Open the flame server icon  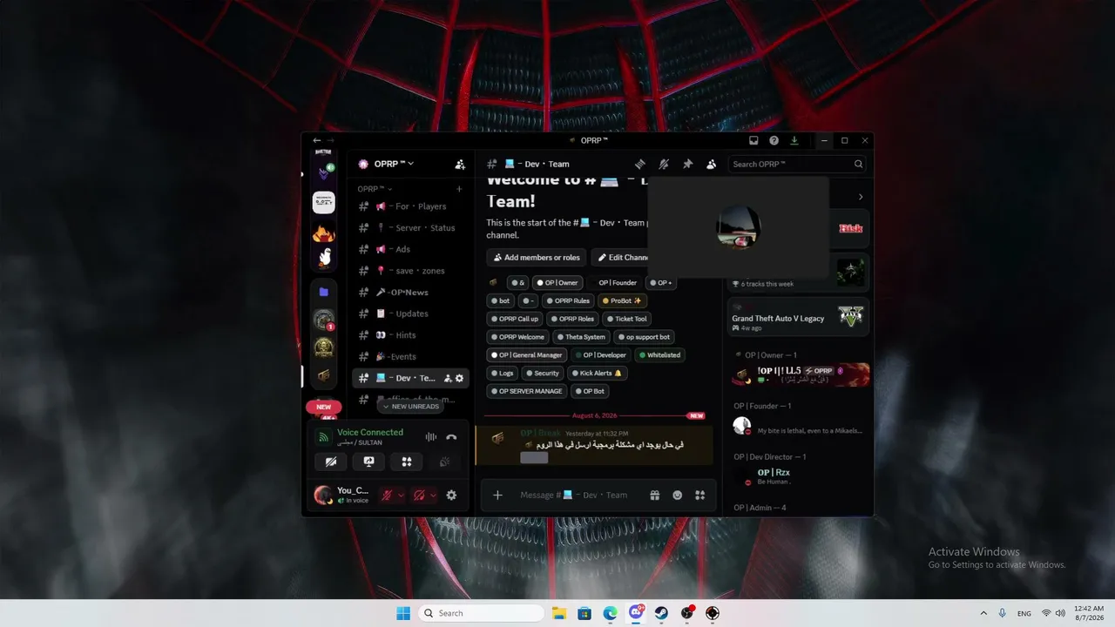(x=323, y=232)
